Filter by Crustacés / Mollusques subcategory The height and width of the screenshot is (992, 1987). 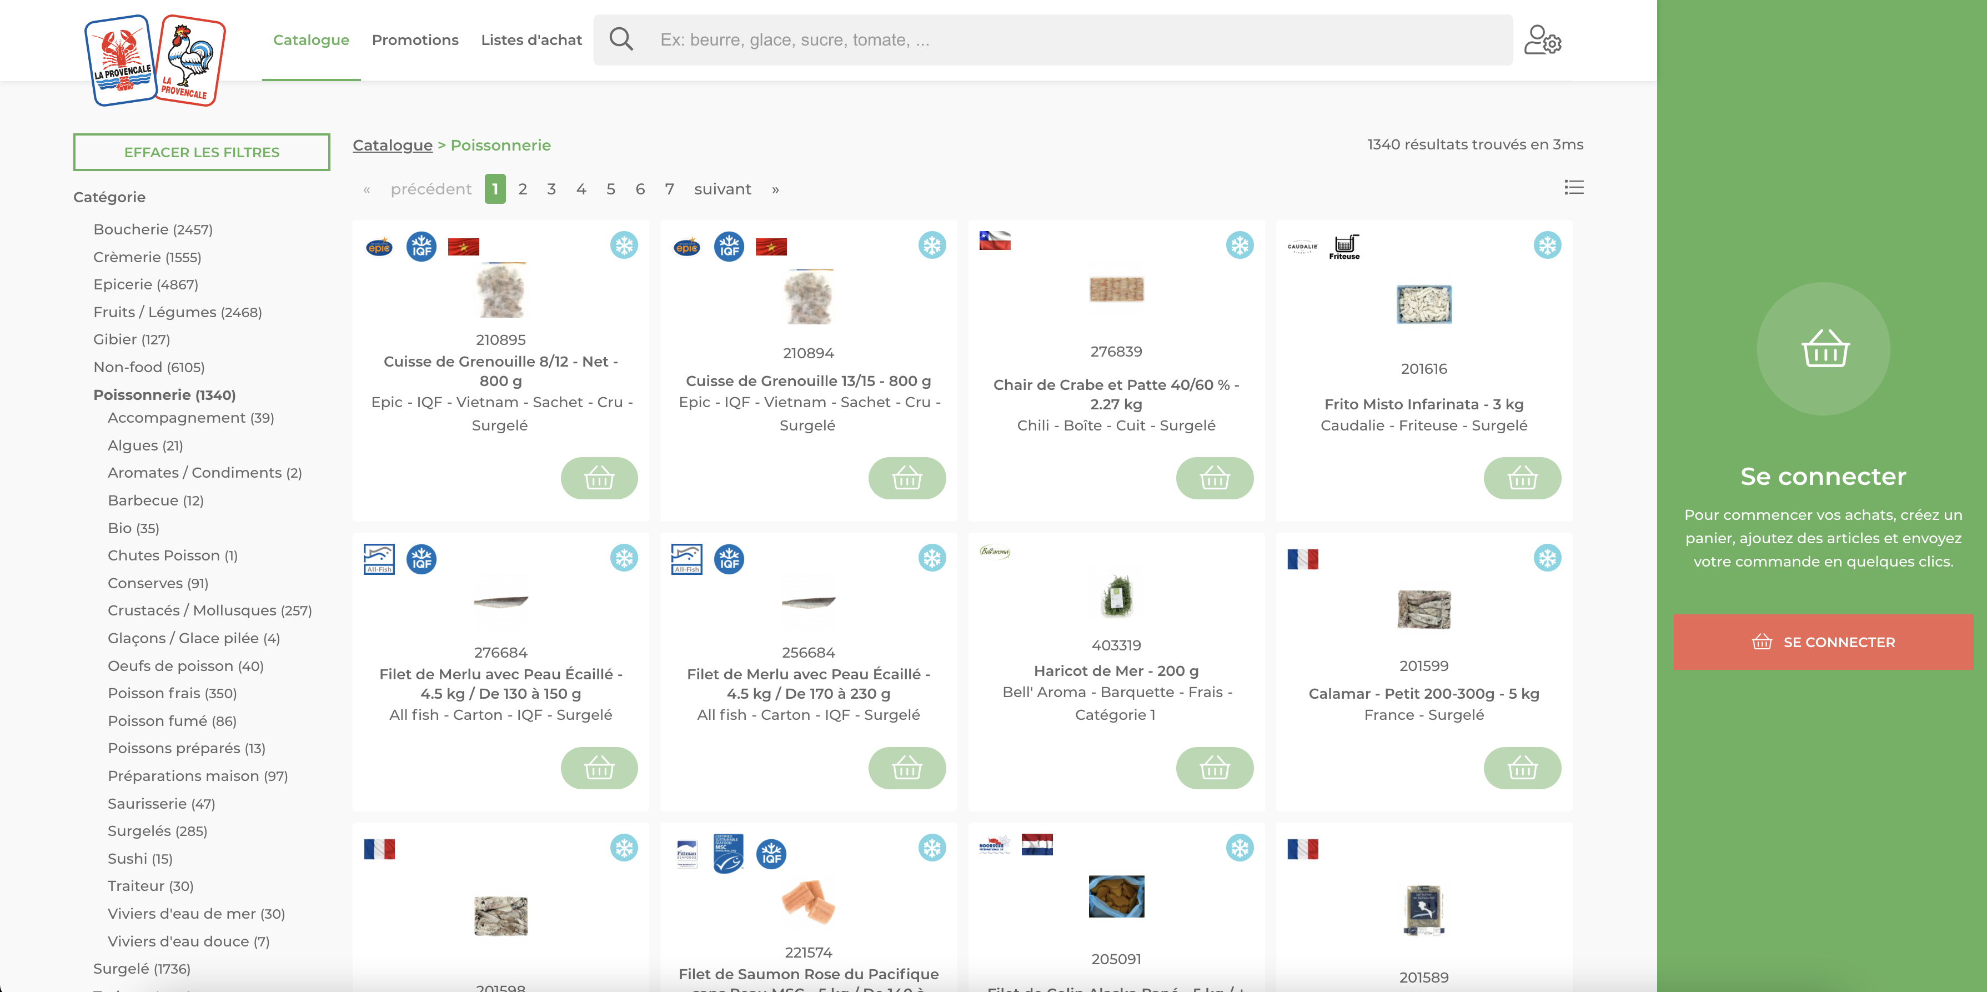(209, 610)
